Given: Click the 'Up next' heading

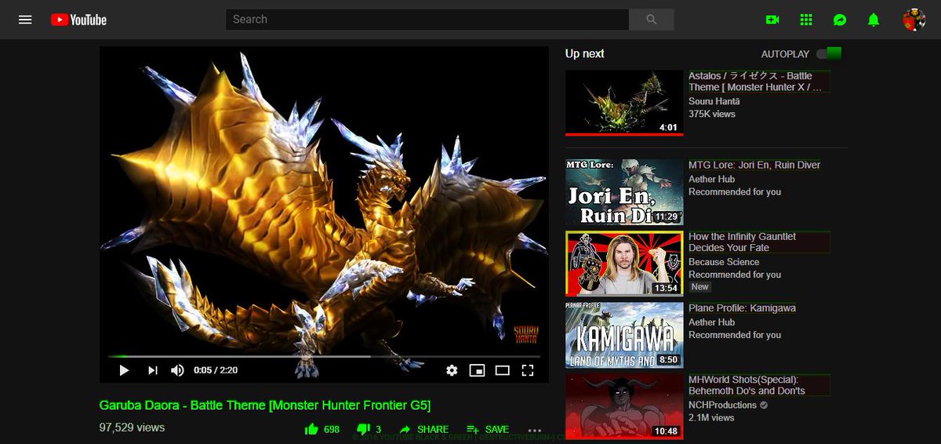Looking at the screenshot, I should click(x=585, y=53).
